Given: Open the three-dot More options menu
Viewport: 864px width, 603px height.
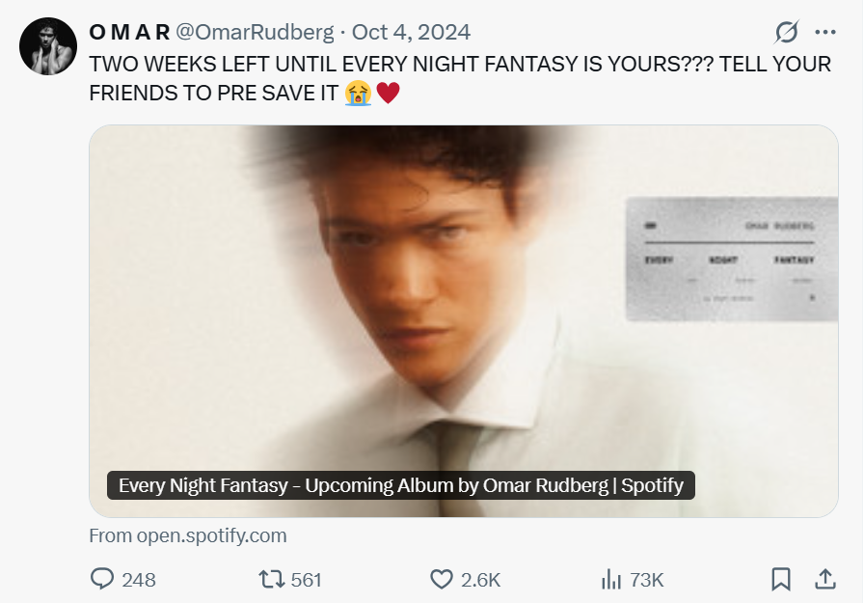Looking at the screenshot, I should click(825, 33).
